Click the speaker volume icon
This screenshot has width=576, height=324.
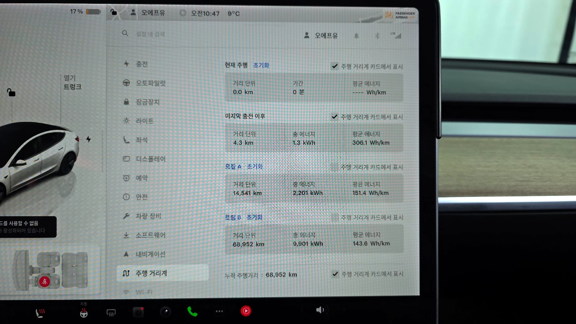(x=320, y=310)
